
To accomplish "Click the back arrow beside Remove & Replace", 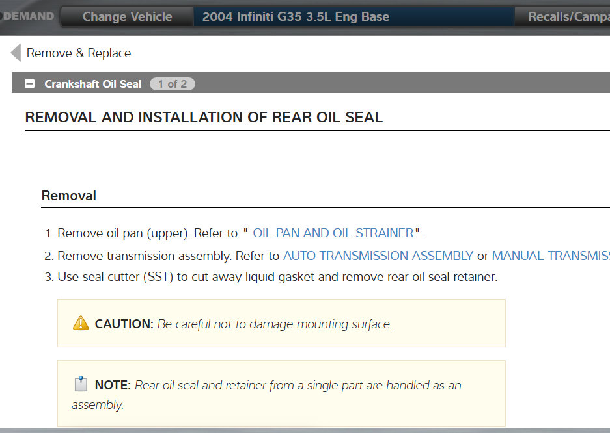I will pos(16,53).
